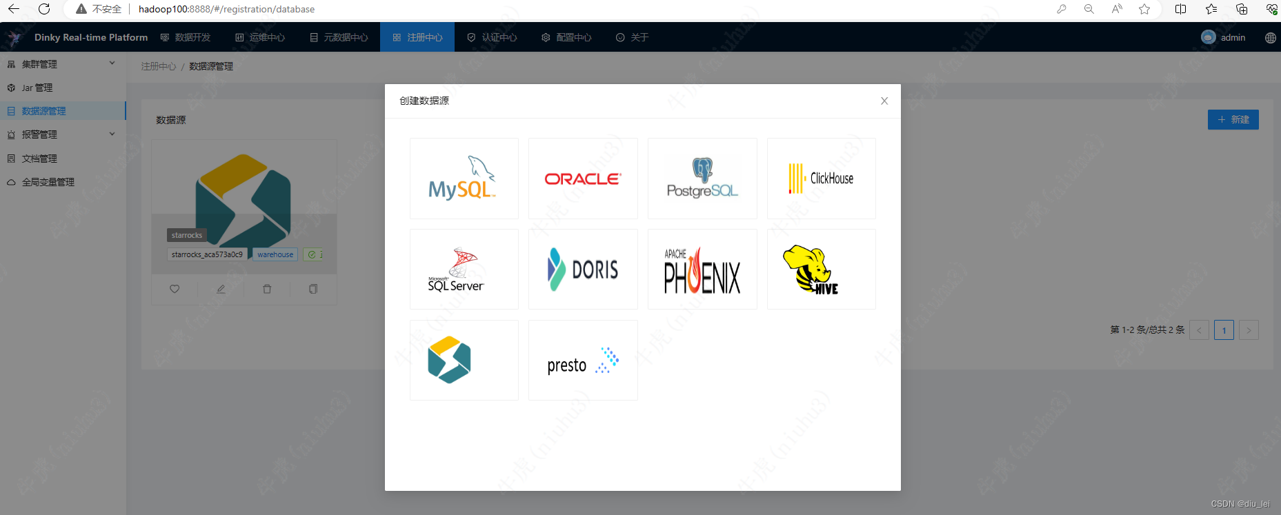
Task: Click the favorites star in address bar
Action: coord(1144,9)
